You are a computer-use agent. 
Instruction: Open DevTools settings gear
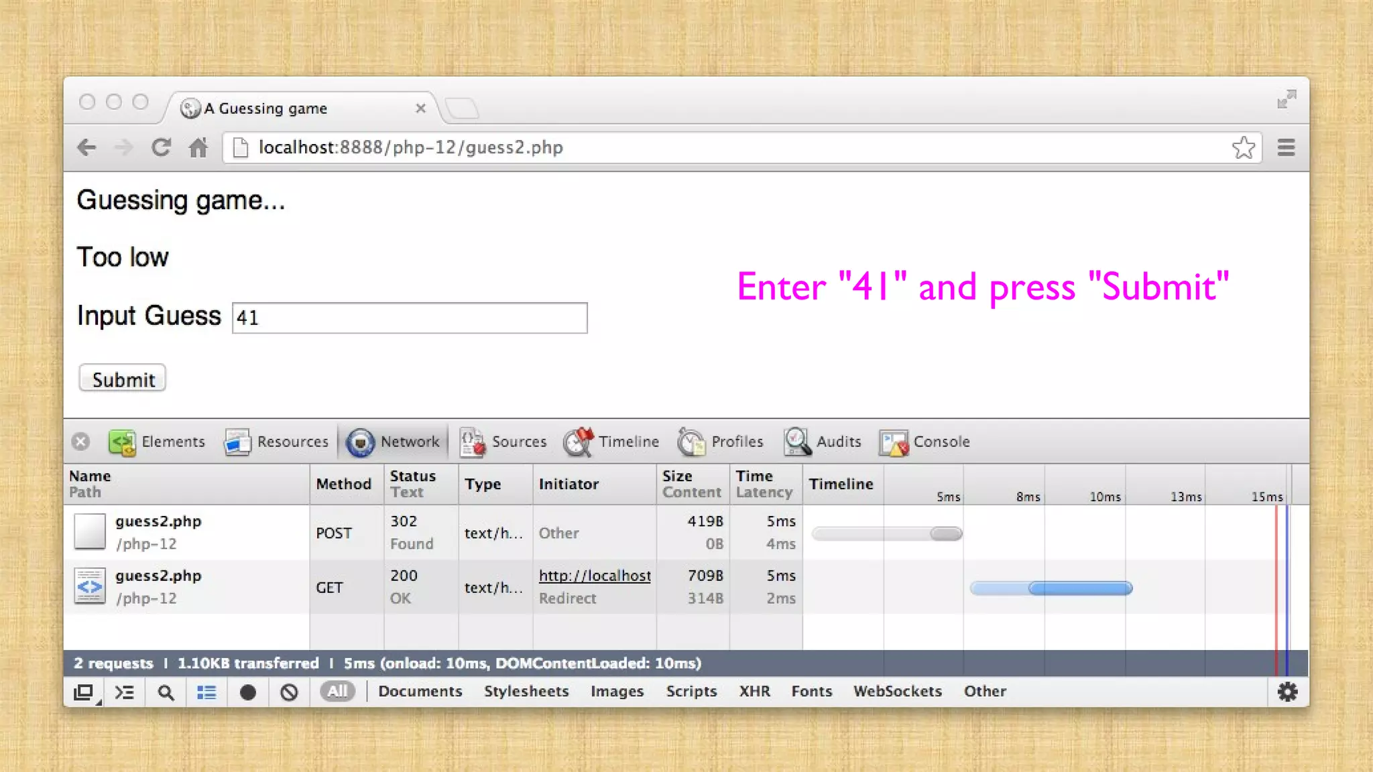(x=1287, y=692)
